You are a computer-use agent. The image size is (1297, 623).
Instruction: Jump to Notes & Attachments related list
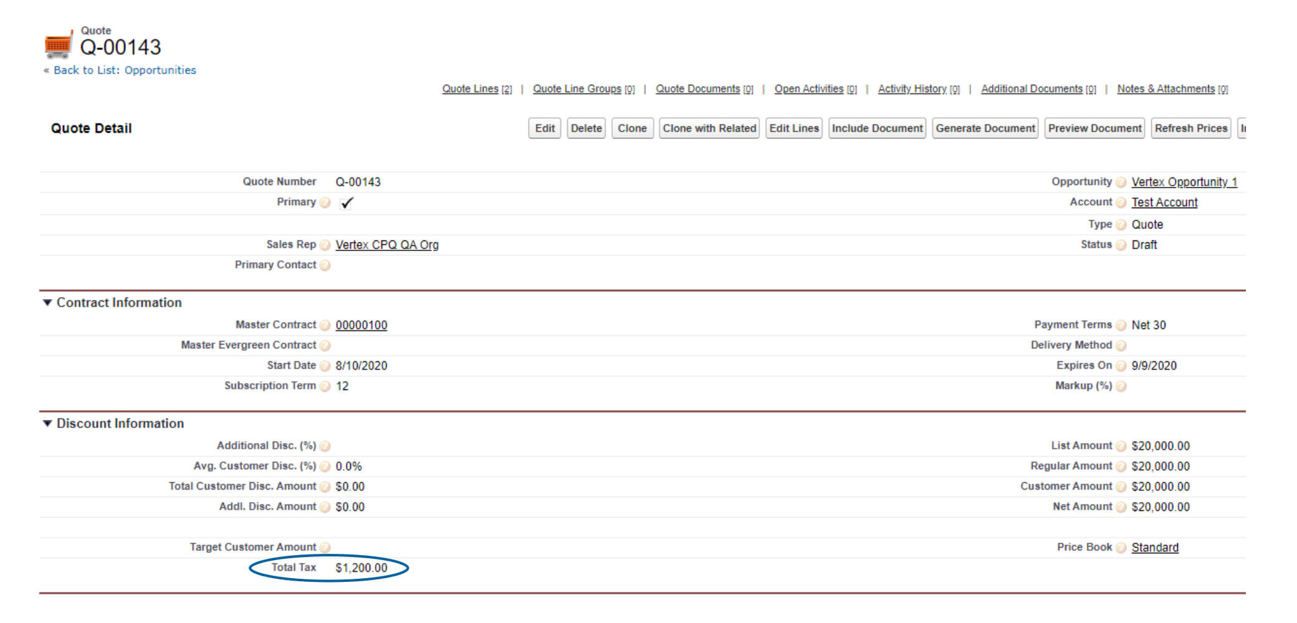pos(1172,89)
